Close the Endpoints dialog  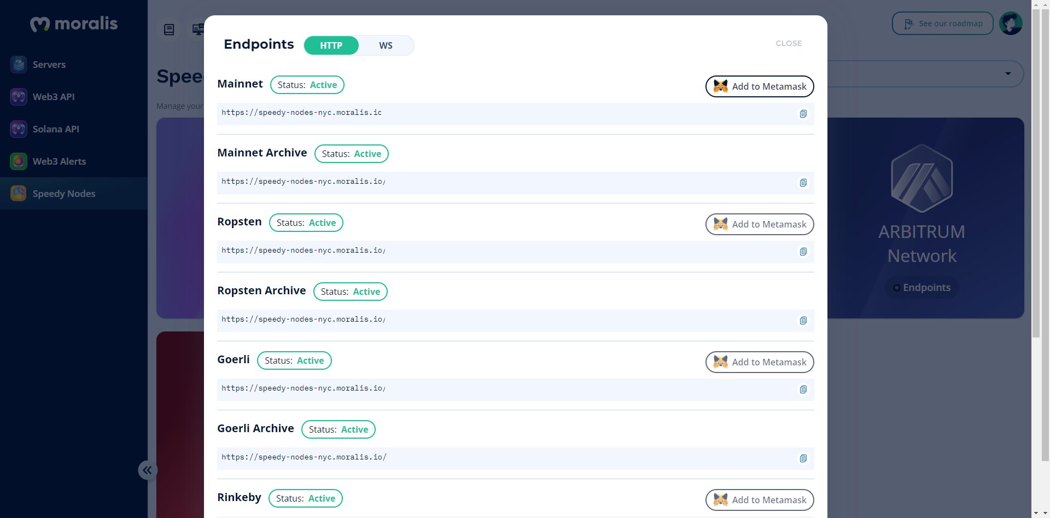tap(789, 43)
